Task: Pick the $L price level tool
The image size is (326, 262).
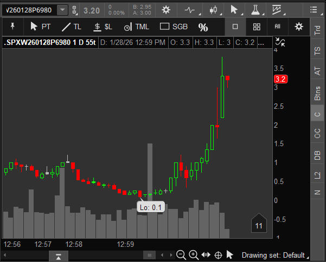Action: point(103,27)
